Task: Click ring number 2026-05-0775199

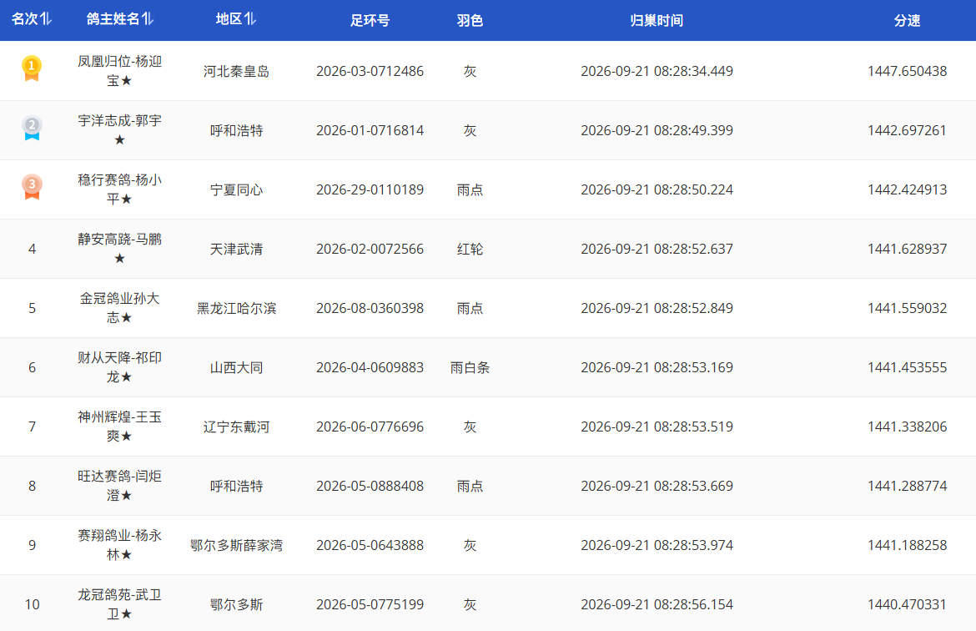Action: 370,604
